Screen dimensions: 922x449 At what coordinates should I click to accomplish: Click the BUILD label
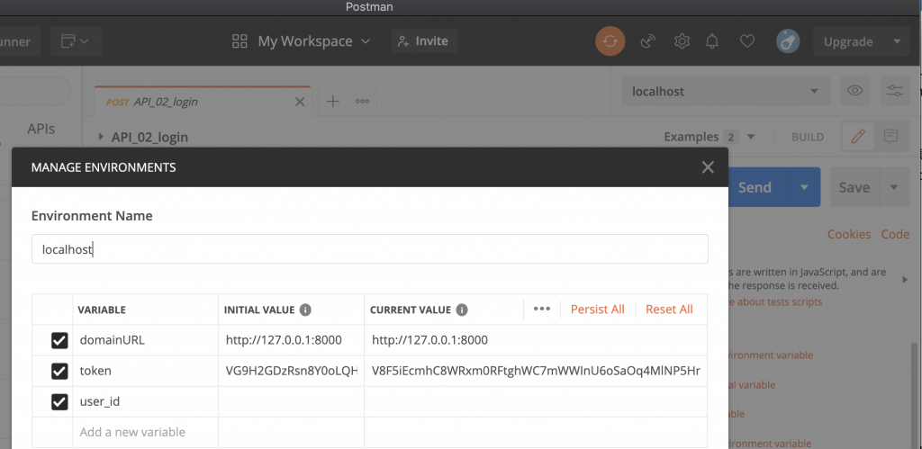pos(808,137)
